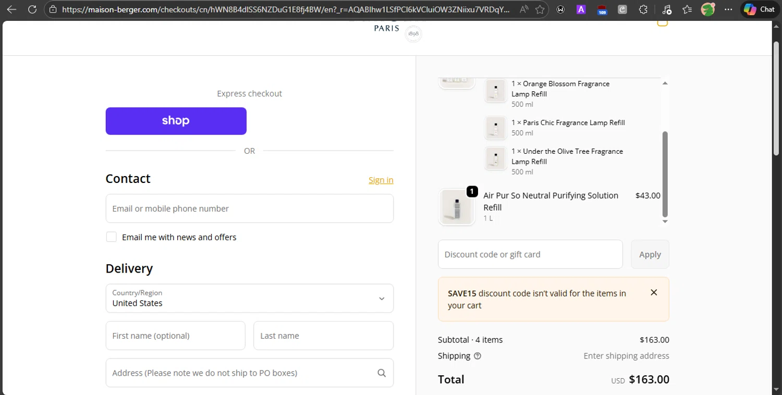Click the address search magnifier icon
Screen dimensions: 782x395
pyautogui.click(x=382, y=373)
